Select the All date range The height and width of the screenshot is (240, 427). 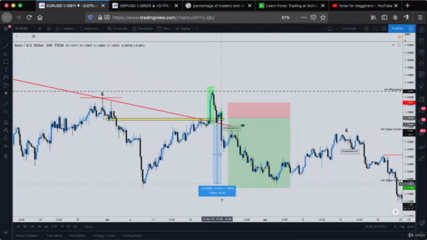pyautogui.click(x=75, y=227)
